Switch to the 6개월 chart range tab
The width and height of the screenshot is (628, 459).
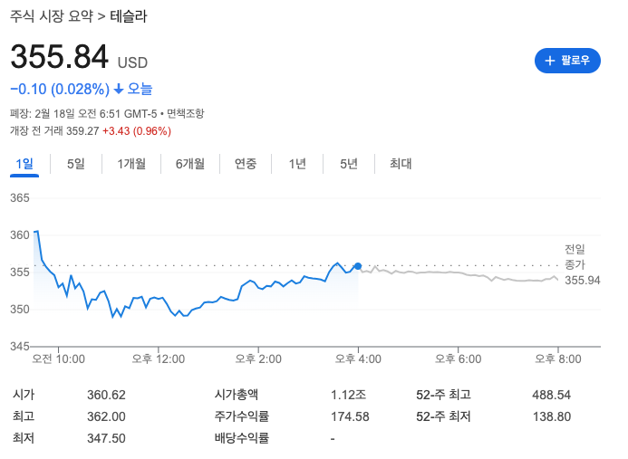point(190,164)
